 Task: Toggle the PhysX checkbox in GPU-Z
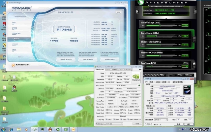point(121,119)
